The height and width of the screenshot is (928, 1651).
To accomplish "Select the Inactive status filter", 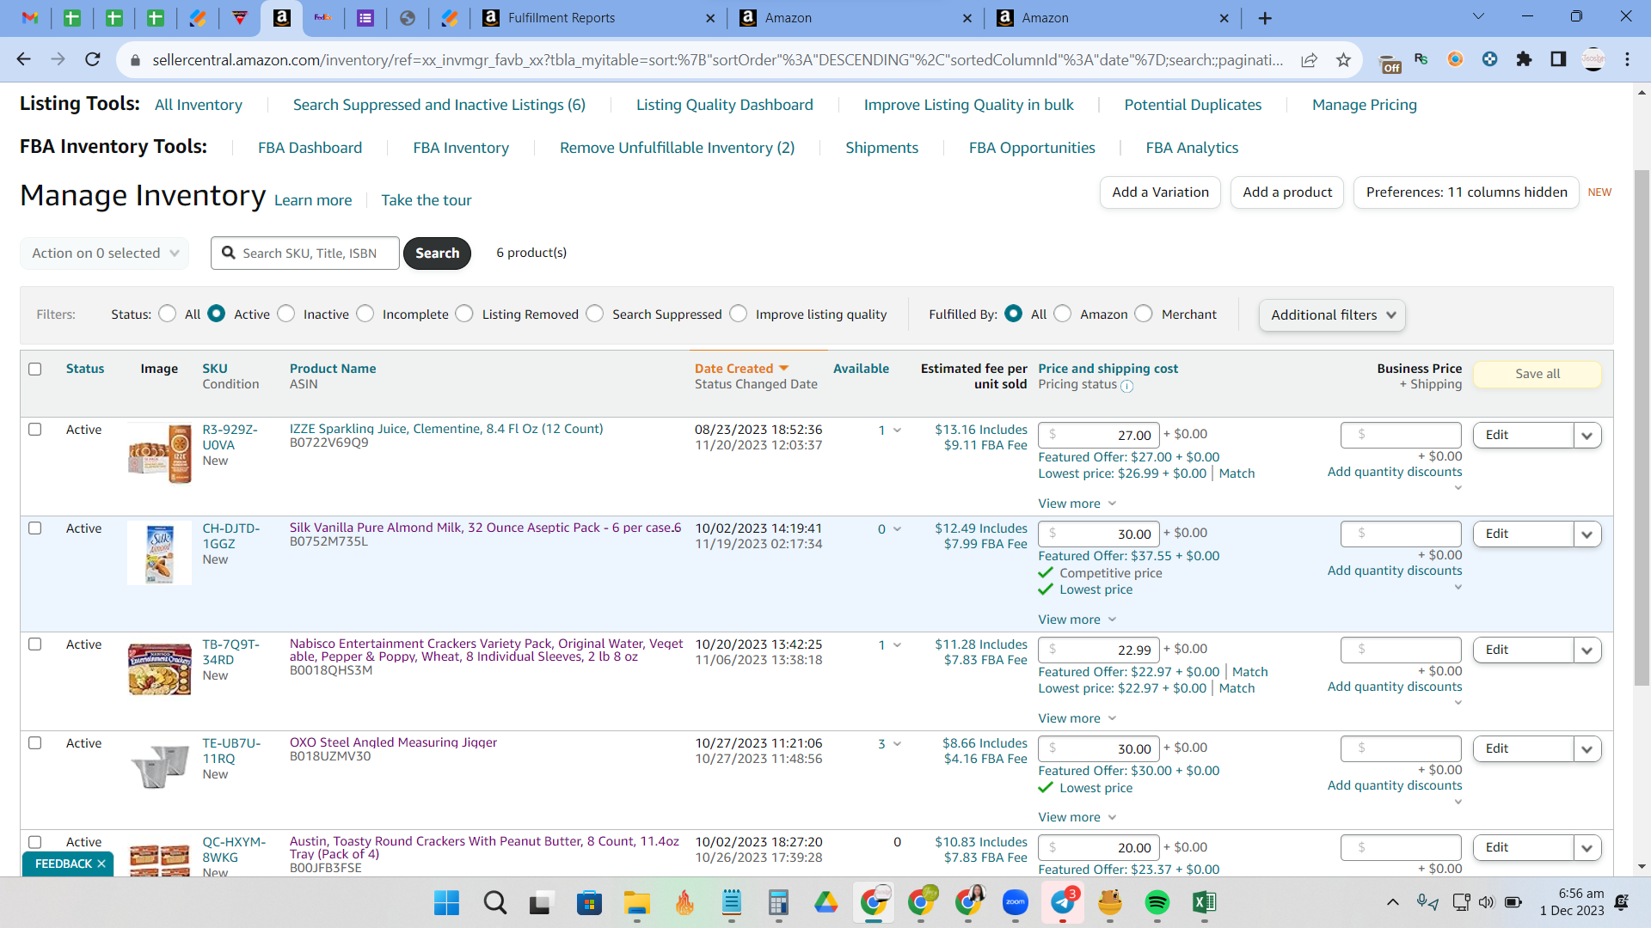I will 286,314.
